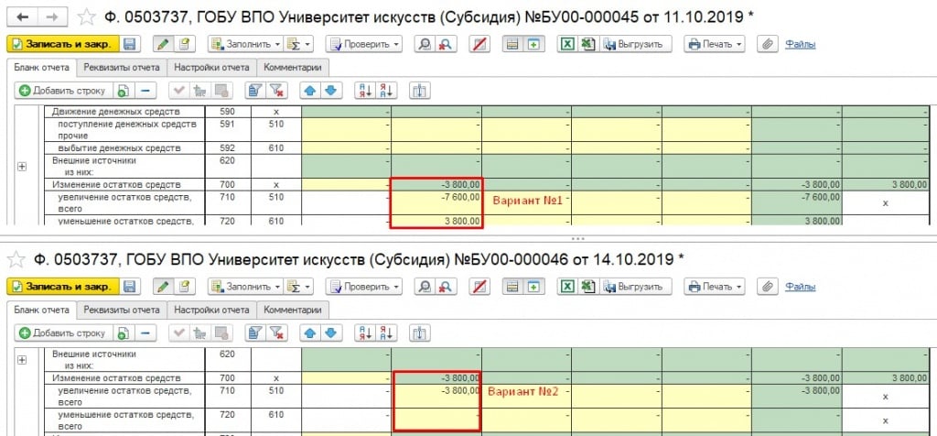Screen dimensions: 937x436
Task: Delete row with minus icon in report 000046
Action: coord(145,333)
